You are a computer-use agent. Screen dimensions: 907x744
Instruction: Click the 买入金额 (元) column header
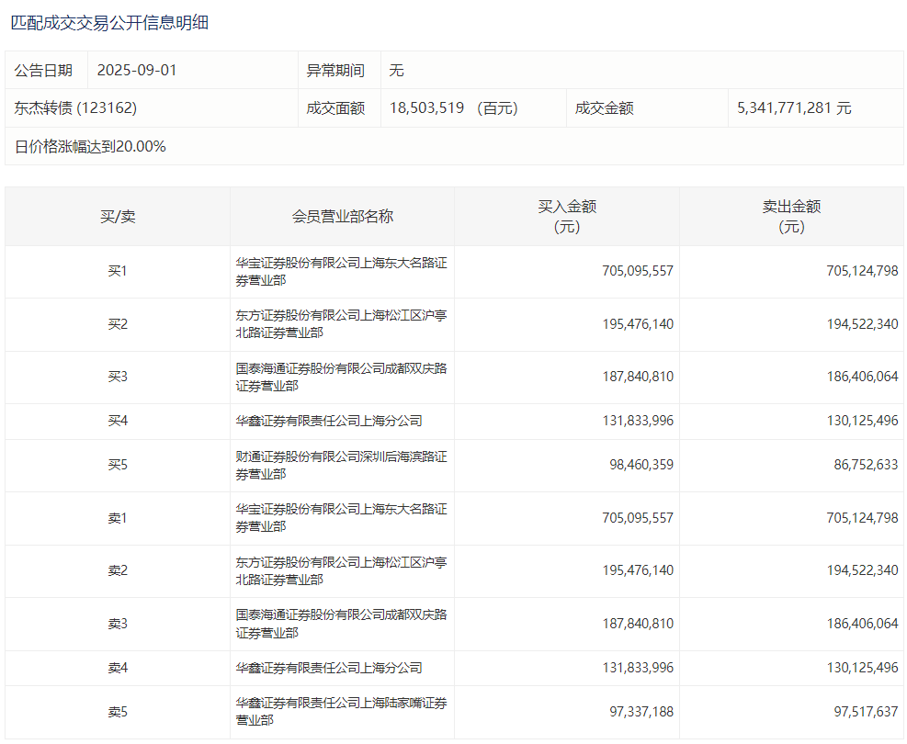(x=567, y=217)
